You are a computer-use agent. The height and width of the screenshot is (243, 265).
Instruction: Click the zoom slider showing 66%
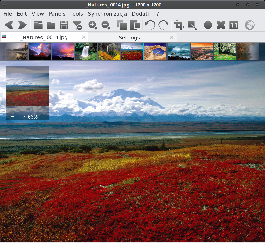click(x=17, y=116)
